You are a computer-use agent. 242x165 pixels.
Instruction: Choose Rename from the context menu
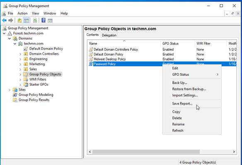pos(192,124)
